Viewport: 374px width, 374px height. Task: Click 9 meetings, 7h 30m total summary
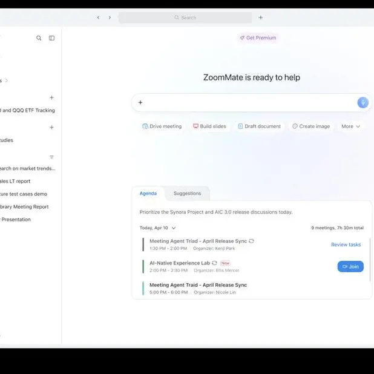337,228
